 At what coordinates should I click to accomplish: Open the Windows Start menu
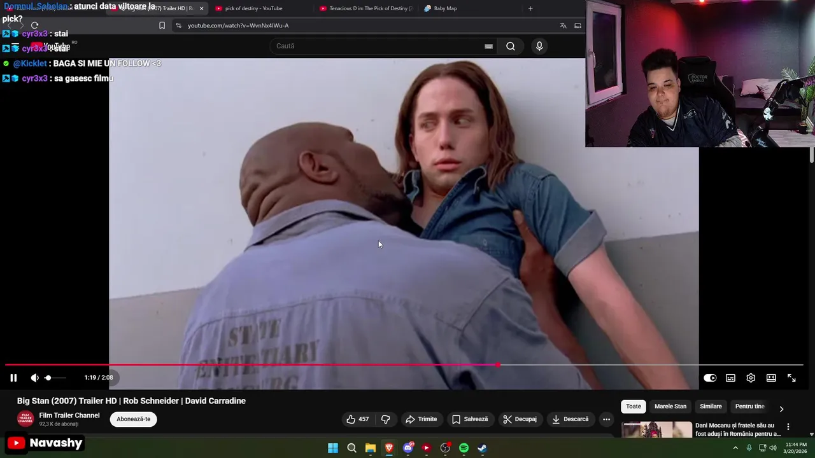point(333,448)
